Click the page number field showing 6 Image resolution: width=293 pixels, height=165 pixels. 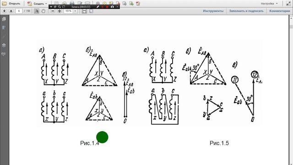click(x=19, y=11)
